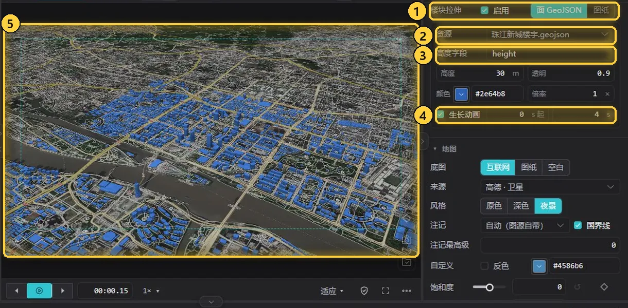Step forward one frame in playback
This screenshot has width=628, height=308.
coord(63,291)
